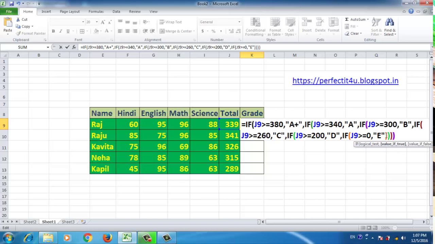Switch to the Page Layout tab
This screenshot has width=435, height=244.
70,12
